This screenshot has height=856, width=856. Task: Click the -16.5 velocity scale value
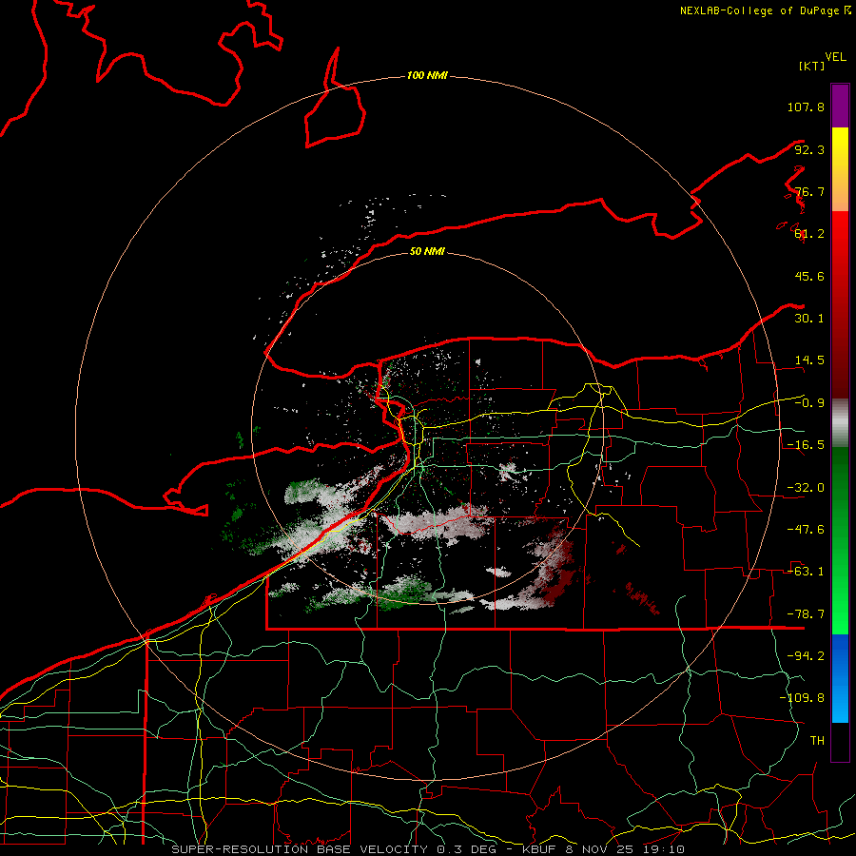tap(806, 445)
